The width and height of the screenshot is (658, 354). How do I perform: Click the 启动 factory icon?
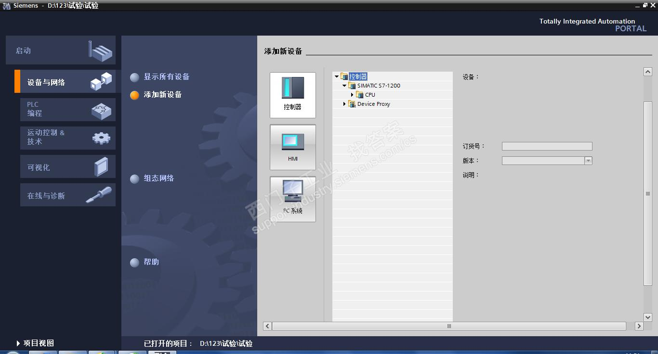click(x=101, y=51)
